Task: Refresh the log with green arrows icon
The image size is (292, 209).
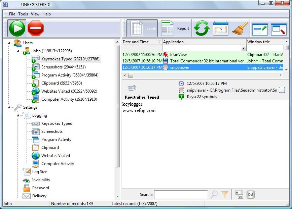Action: click(x=202, y=28)
